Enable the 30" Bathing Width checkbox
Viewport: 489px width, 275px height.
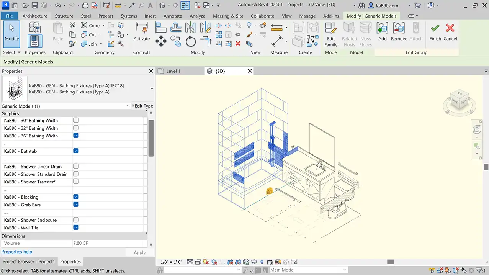[x=76, y=120]
